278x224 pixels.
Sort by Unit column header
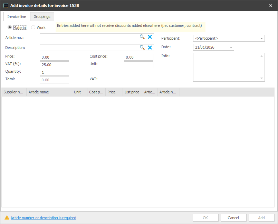pos(79,92)
